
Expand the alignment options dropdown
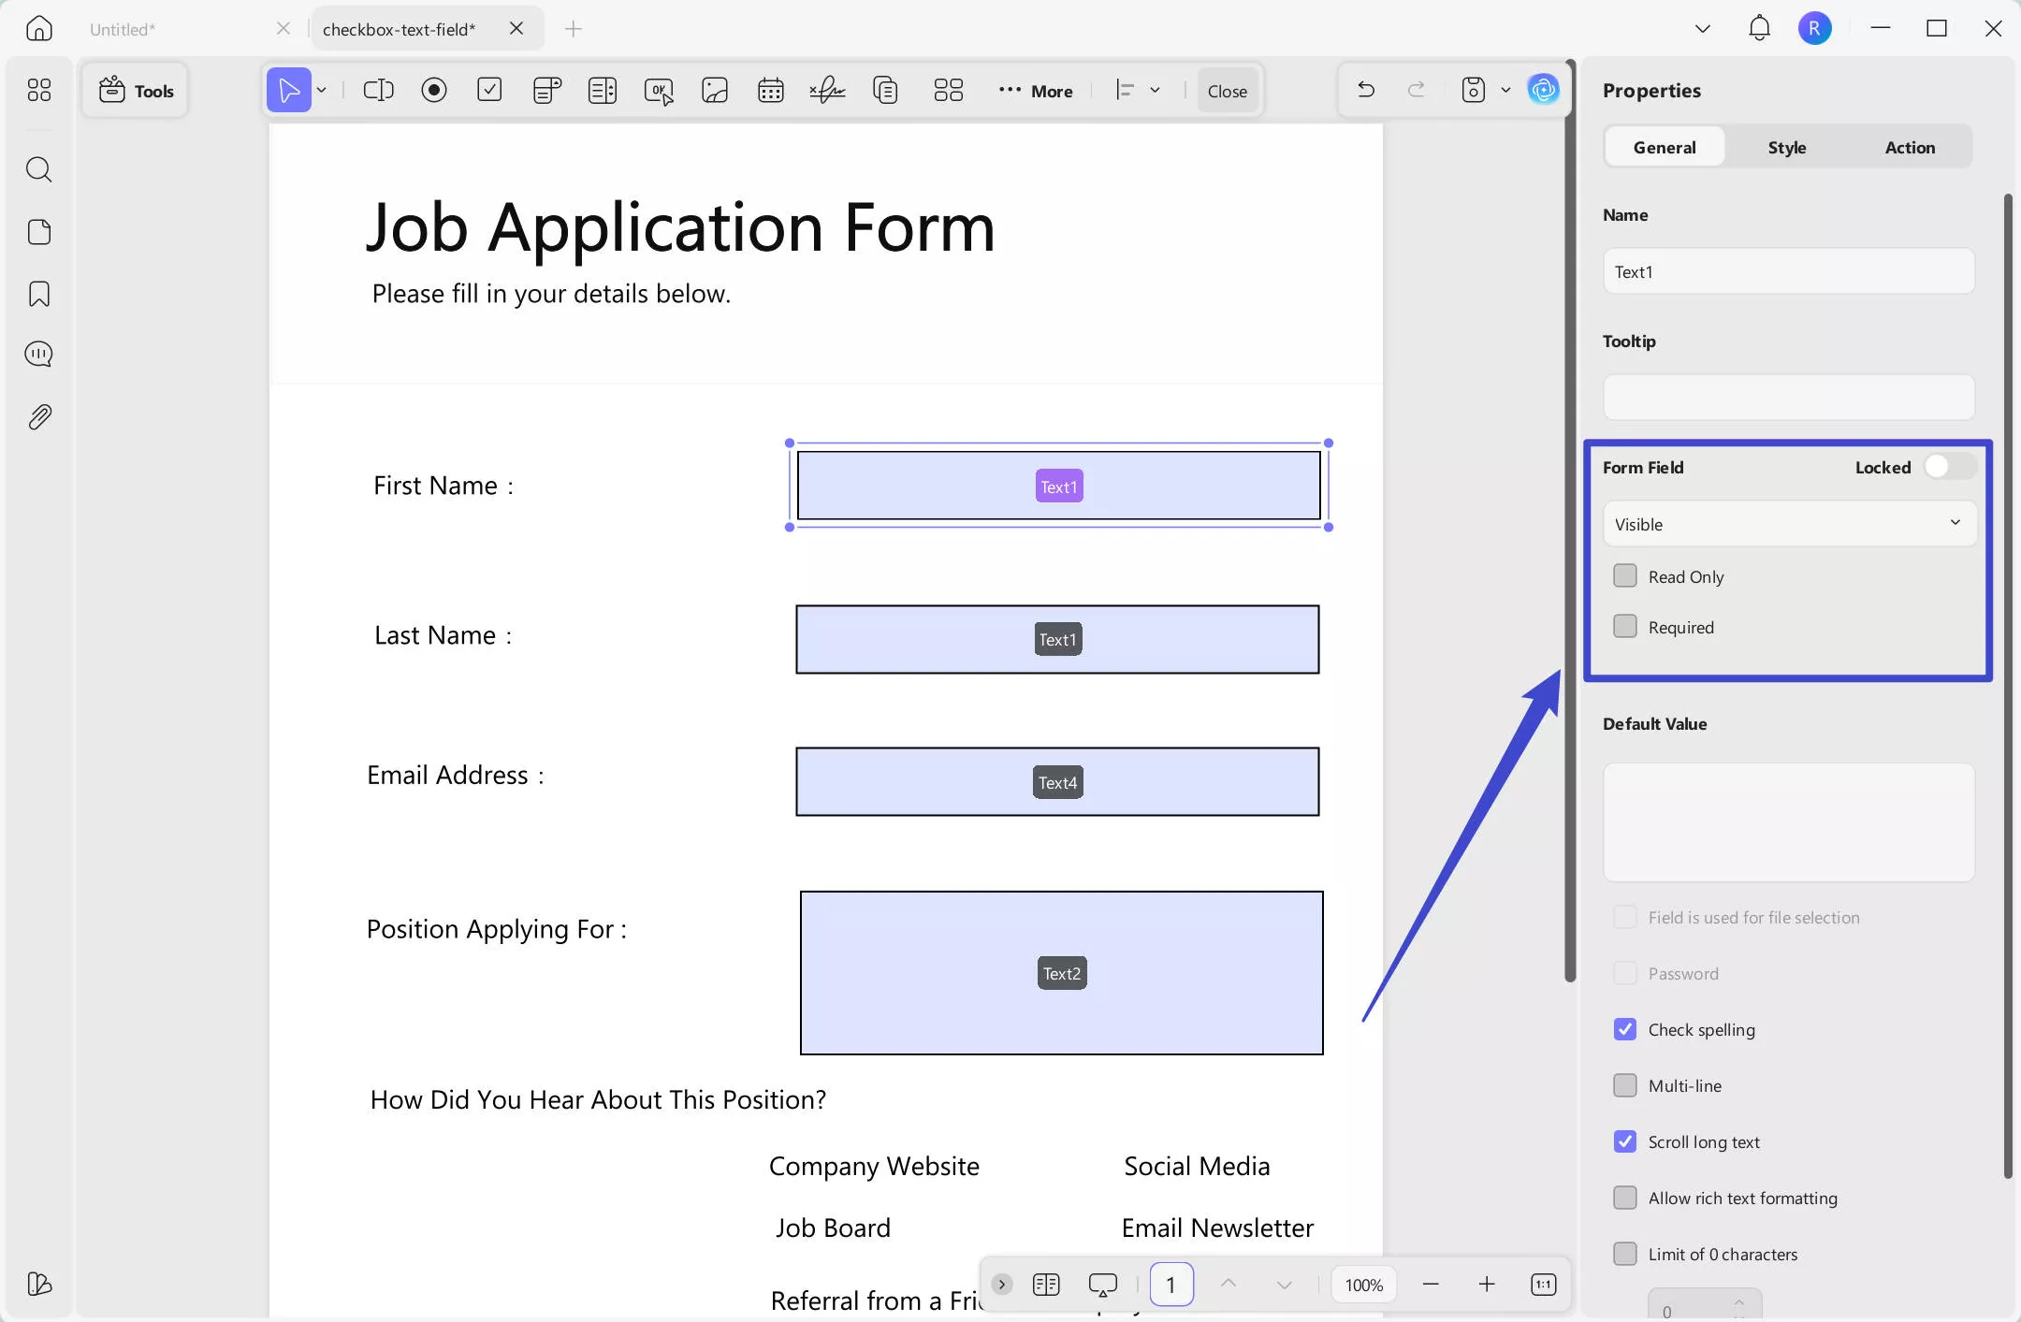tap(1156, 90)
